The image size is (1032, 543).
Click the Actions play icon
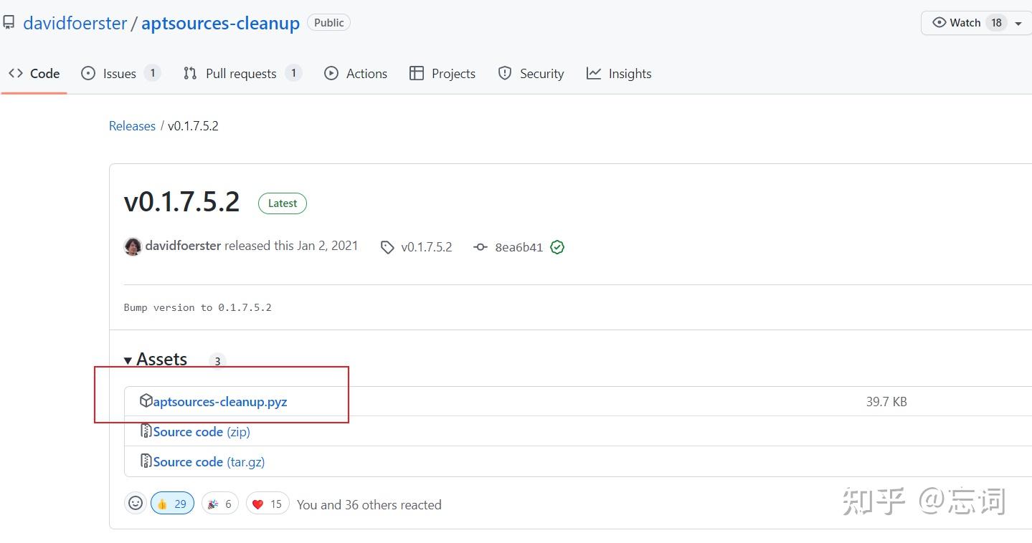331,73
